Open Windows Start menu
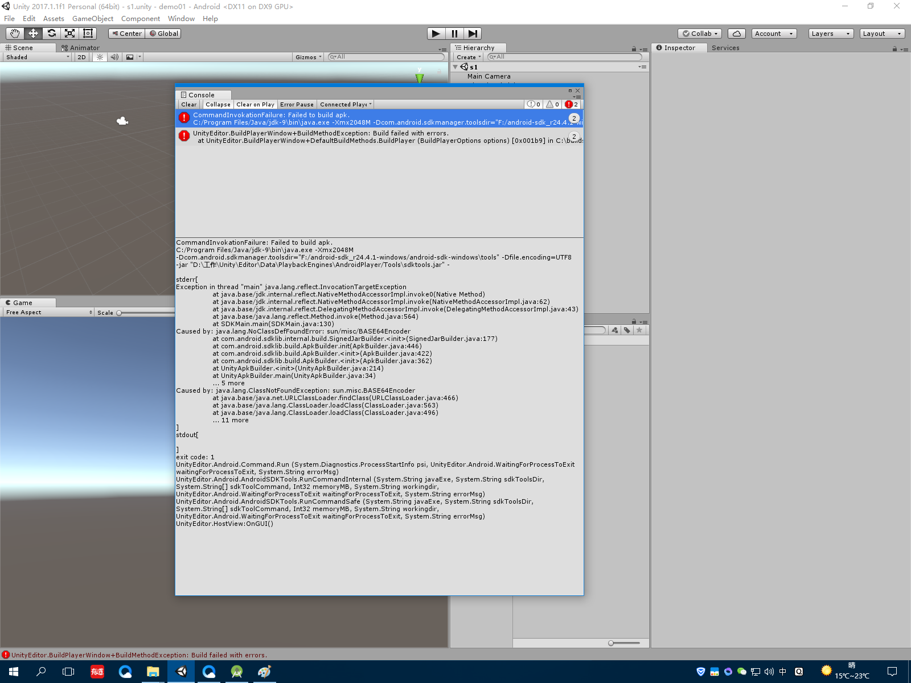This screenshot has height=683, width=911. (x=14, y=672)
